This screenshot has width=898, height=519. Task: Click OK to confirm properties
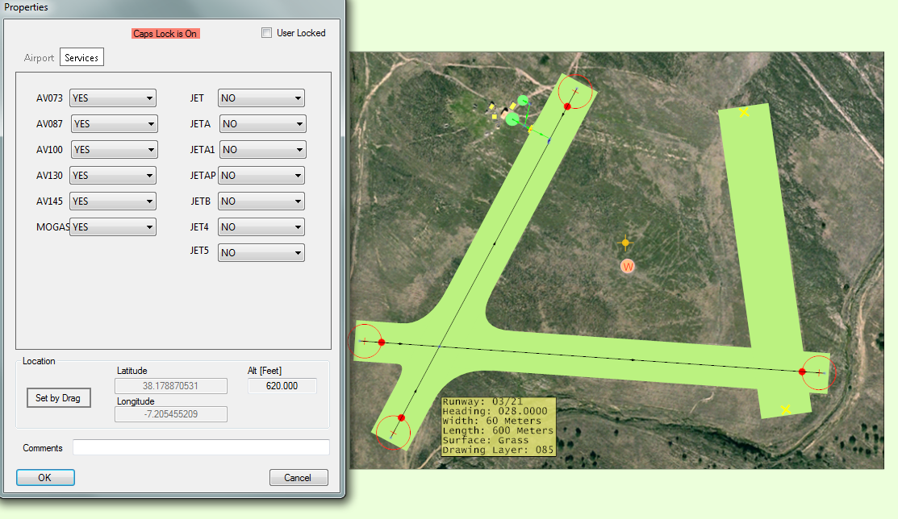(45, 478)
